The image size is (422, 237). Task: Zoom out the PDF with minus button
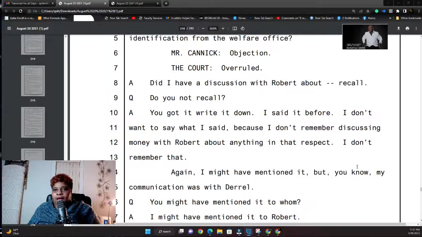point(203,28)
